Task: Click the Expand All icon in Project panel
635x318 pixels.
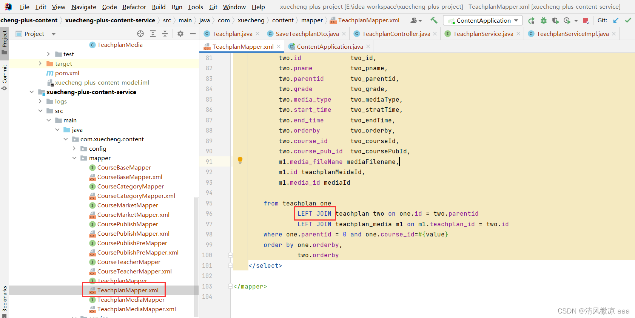Action: [153, 34]
